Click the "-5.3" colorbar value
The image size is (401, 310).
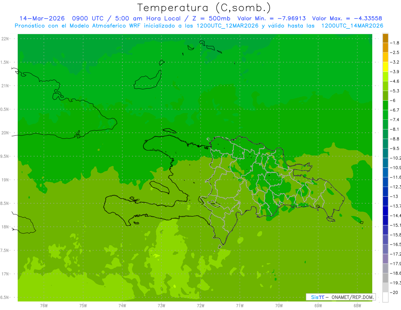click(395, 91)
